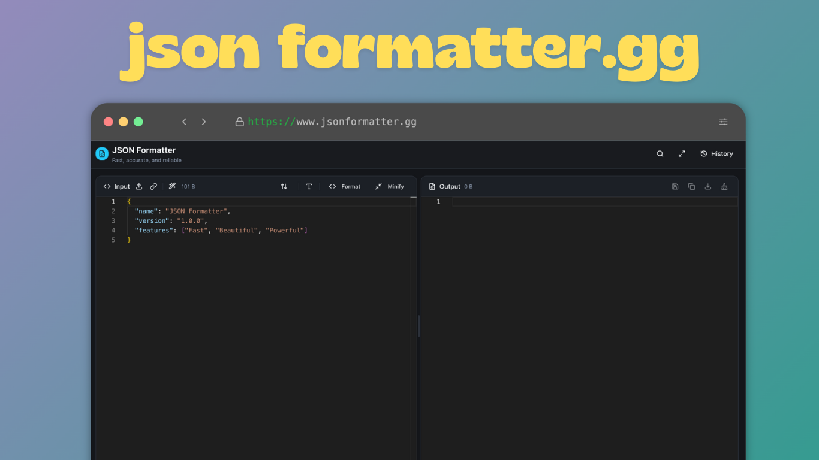Switch to the Output panel

click(447, 186)
